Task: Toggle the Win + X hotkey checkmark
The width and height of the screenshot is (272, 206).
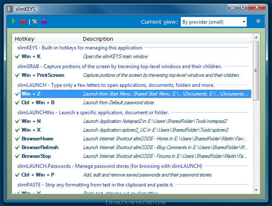Action: (x=17, y=130)
